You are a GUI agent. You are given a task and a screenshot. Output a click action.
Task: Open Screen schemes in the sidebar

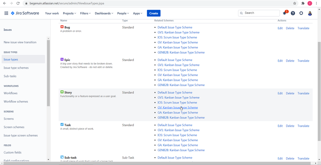14,127
